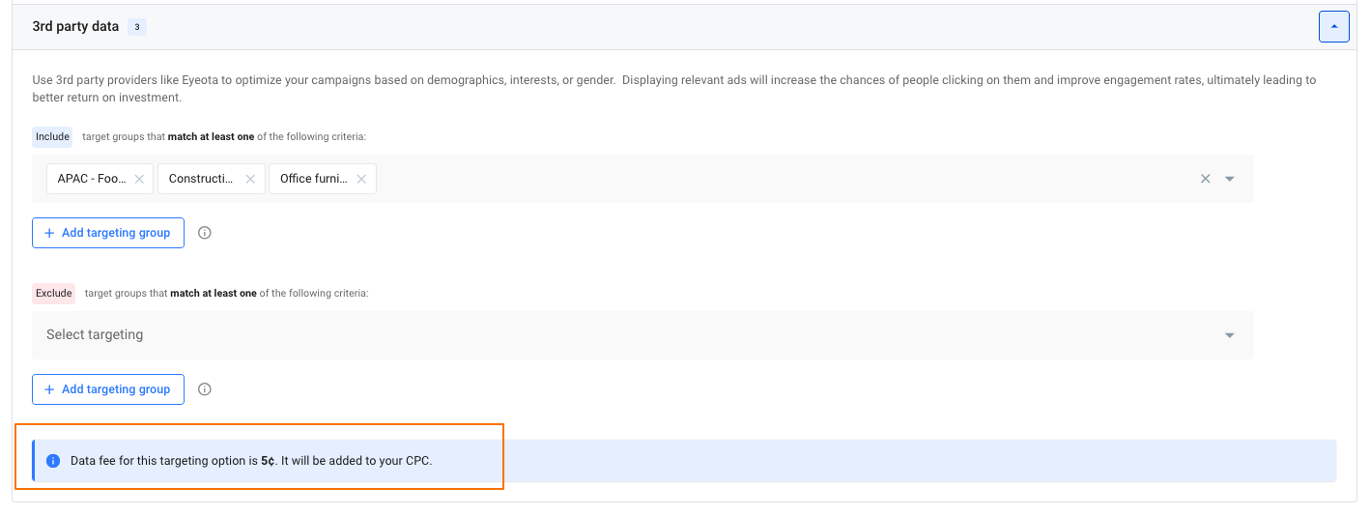Remove the APAC - Foo... targeting tag
This screenshot has height=515, width=1370.
tap(139, 179)
